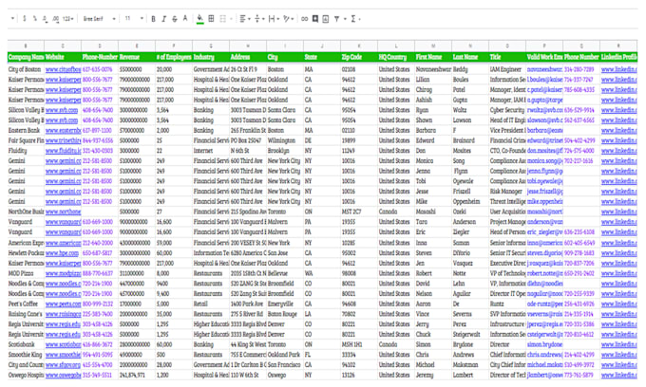The width and height of the screenshot is (646, 387).
Task: Click the barbara@ email in Eastern Bank row
Action: point(544,130)
